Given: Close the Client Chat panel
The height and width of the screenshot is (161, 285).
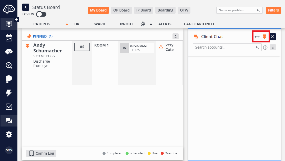Looking at the screenshot, I should [x=272, y=37].
